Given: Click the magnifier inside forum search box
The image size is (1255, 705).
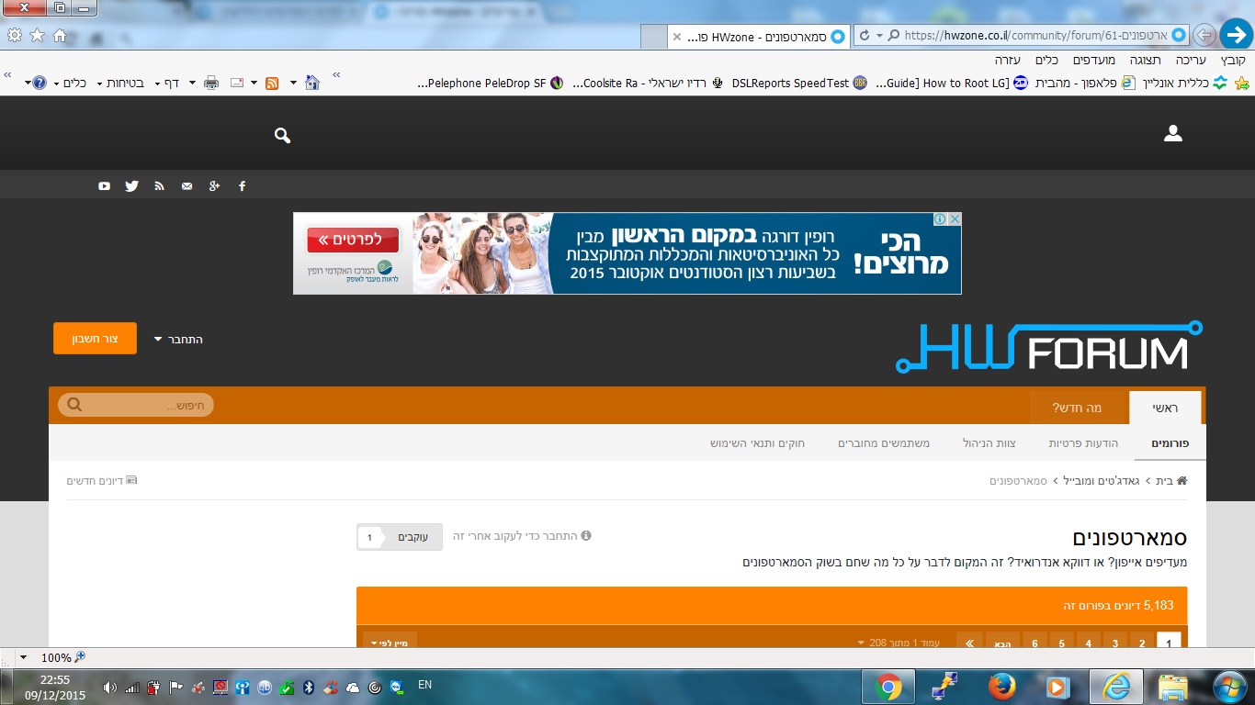Looking at the screenshot, I should [x=74, y=405].
